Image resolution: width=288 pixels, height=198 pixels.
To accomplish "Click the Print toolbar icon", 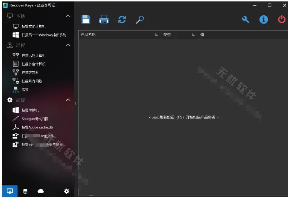I will [x=104, y=19].
